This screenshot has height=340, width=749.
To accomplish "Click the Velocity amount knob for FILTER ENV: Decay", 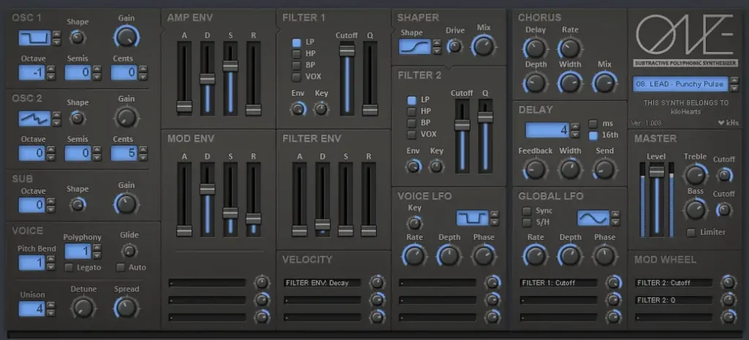I will coord(377,282).
